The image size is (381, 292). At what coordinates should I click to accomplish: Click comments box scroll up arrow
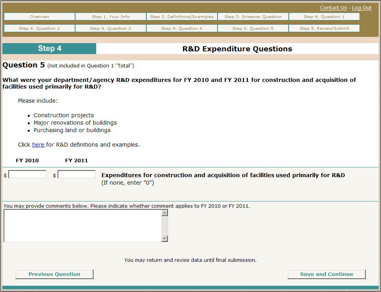(x=165, y=213)
